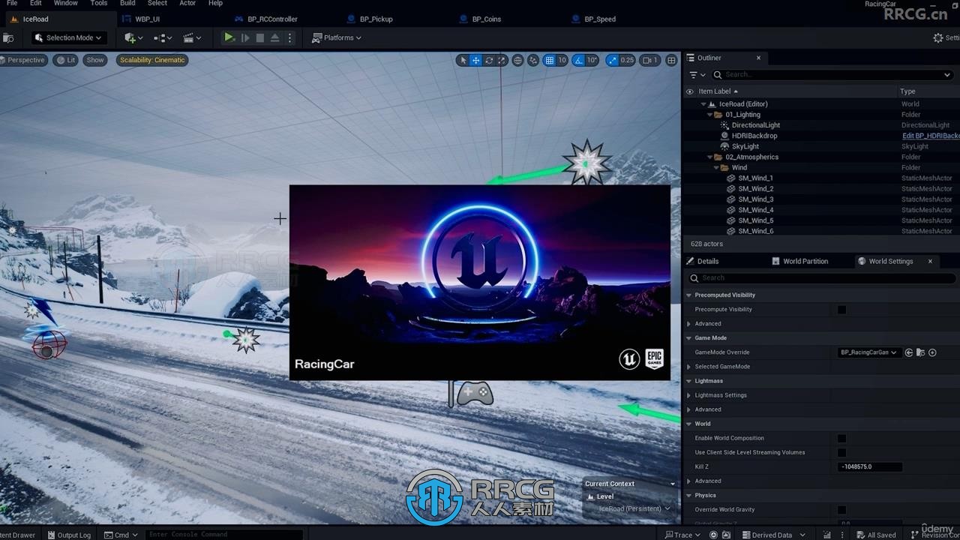Expand the Selected GameMode section
The width and height of the screenshot is (960, 540).
click(x=689, y=367)
